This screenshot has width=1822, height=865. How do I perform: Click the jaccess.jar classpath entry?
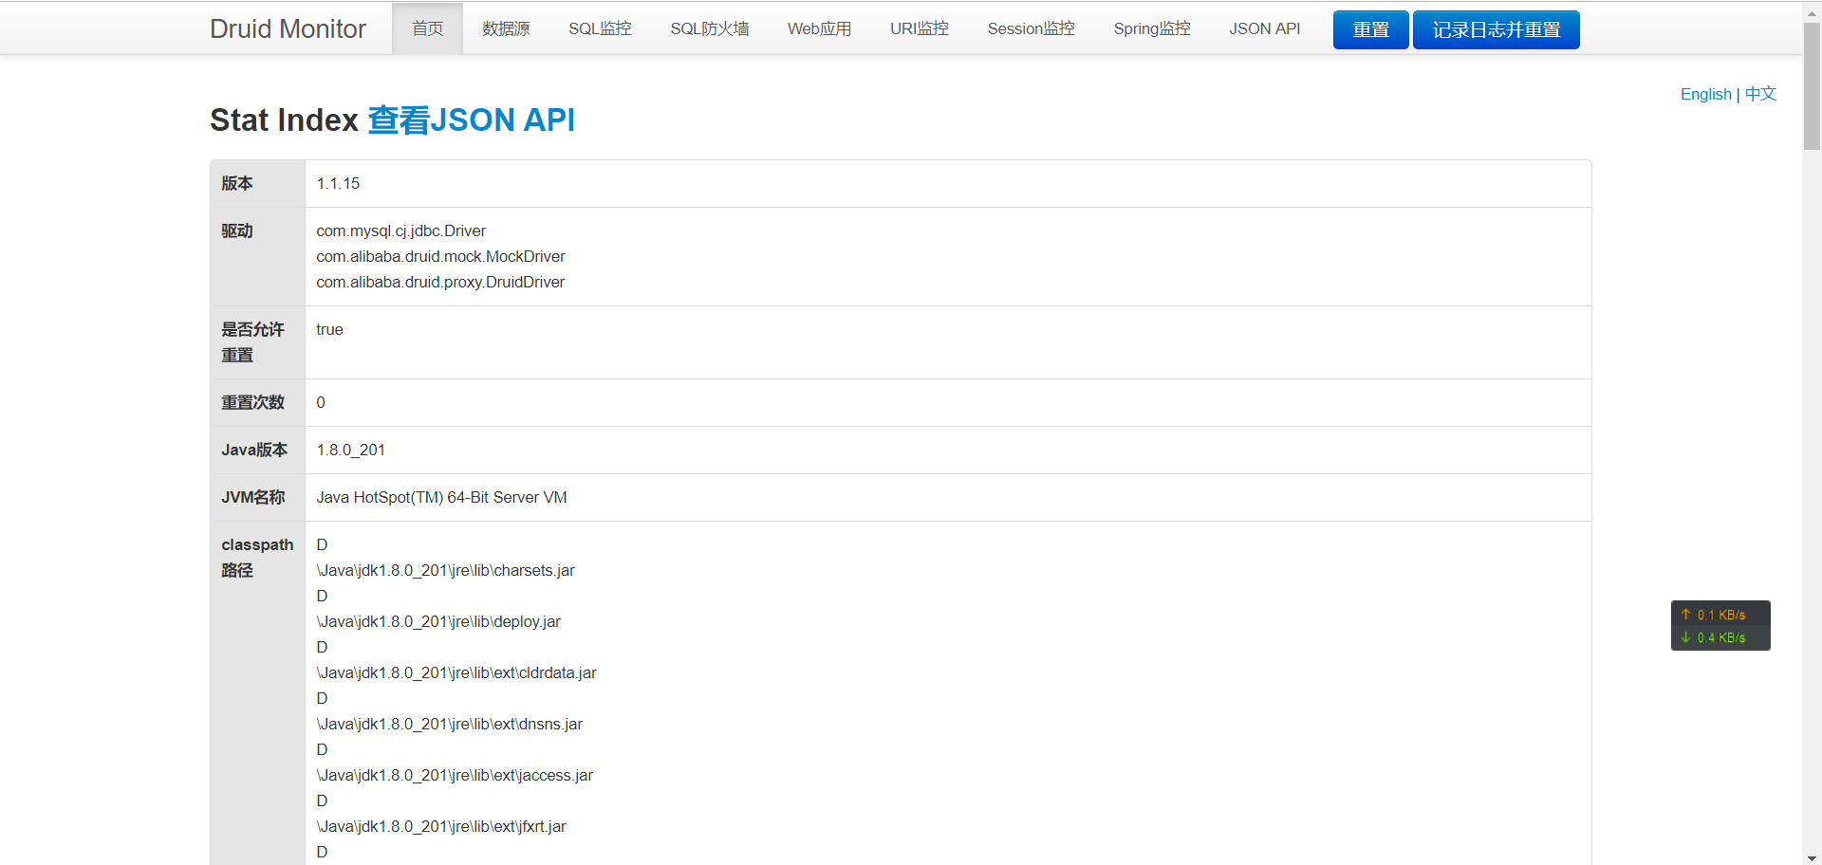[x=455, y=775]
